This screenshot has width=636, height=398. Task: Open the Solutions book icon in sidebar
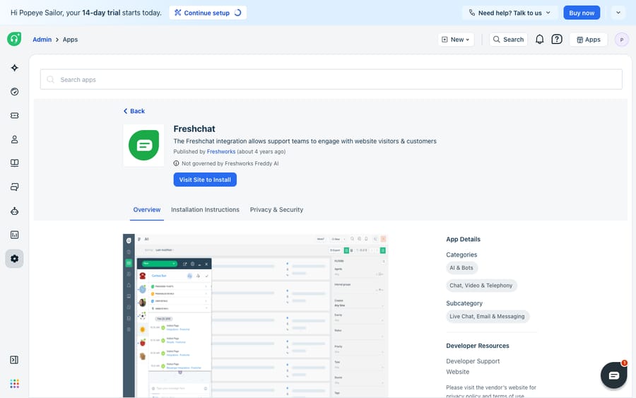[15, 163]
